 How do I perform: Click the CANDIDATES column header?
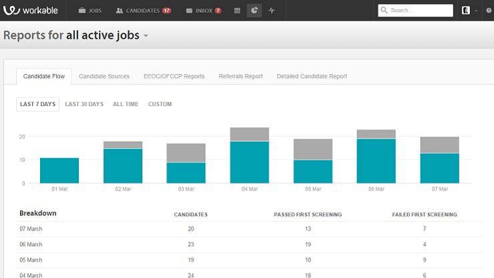pyautogui.click(x=191, y=215)
